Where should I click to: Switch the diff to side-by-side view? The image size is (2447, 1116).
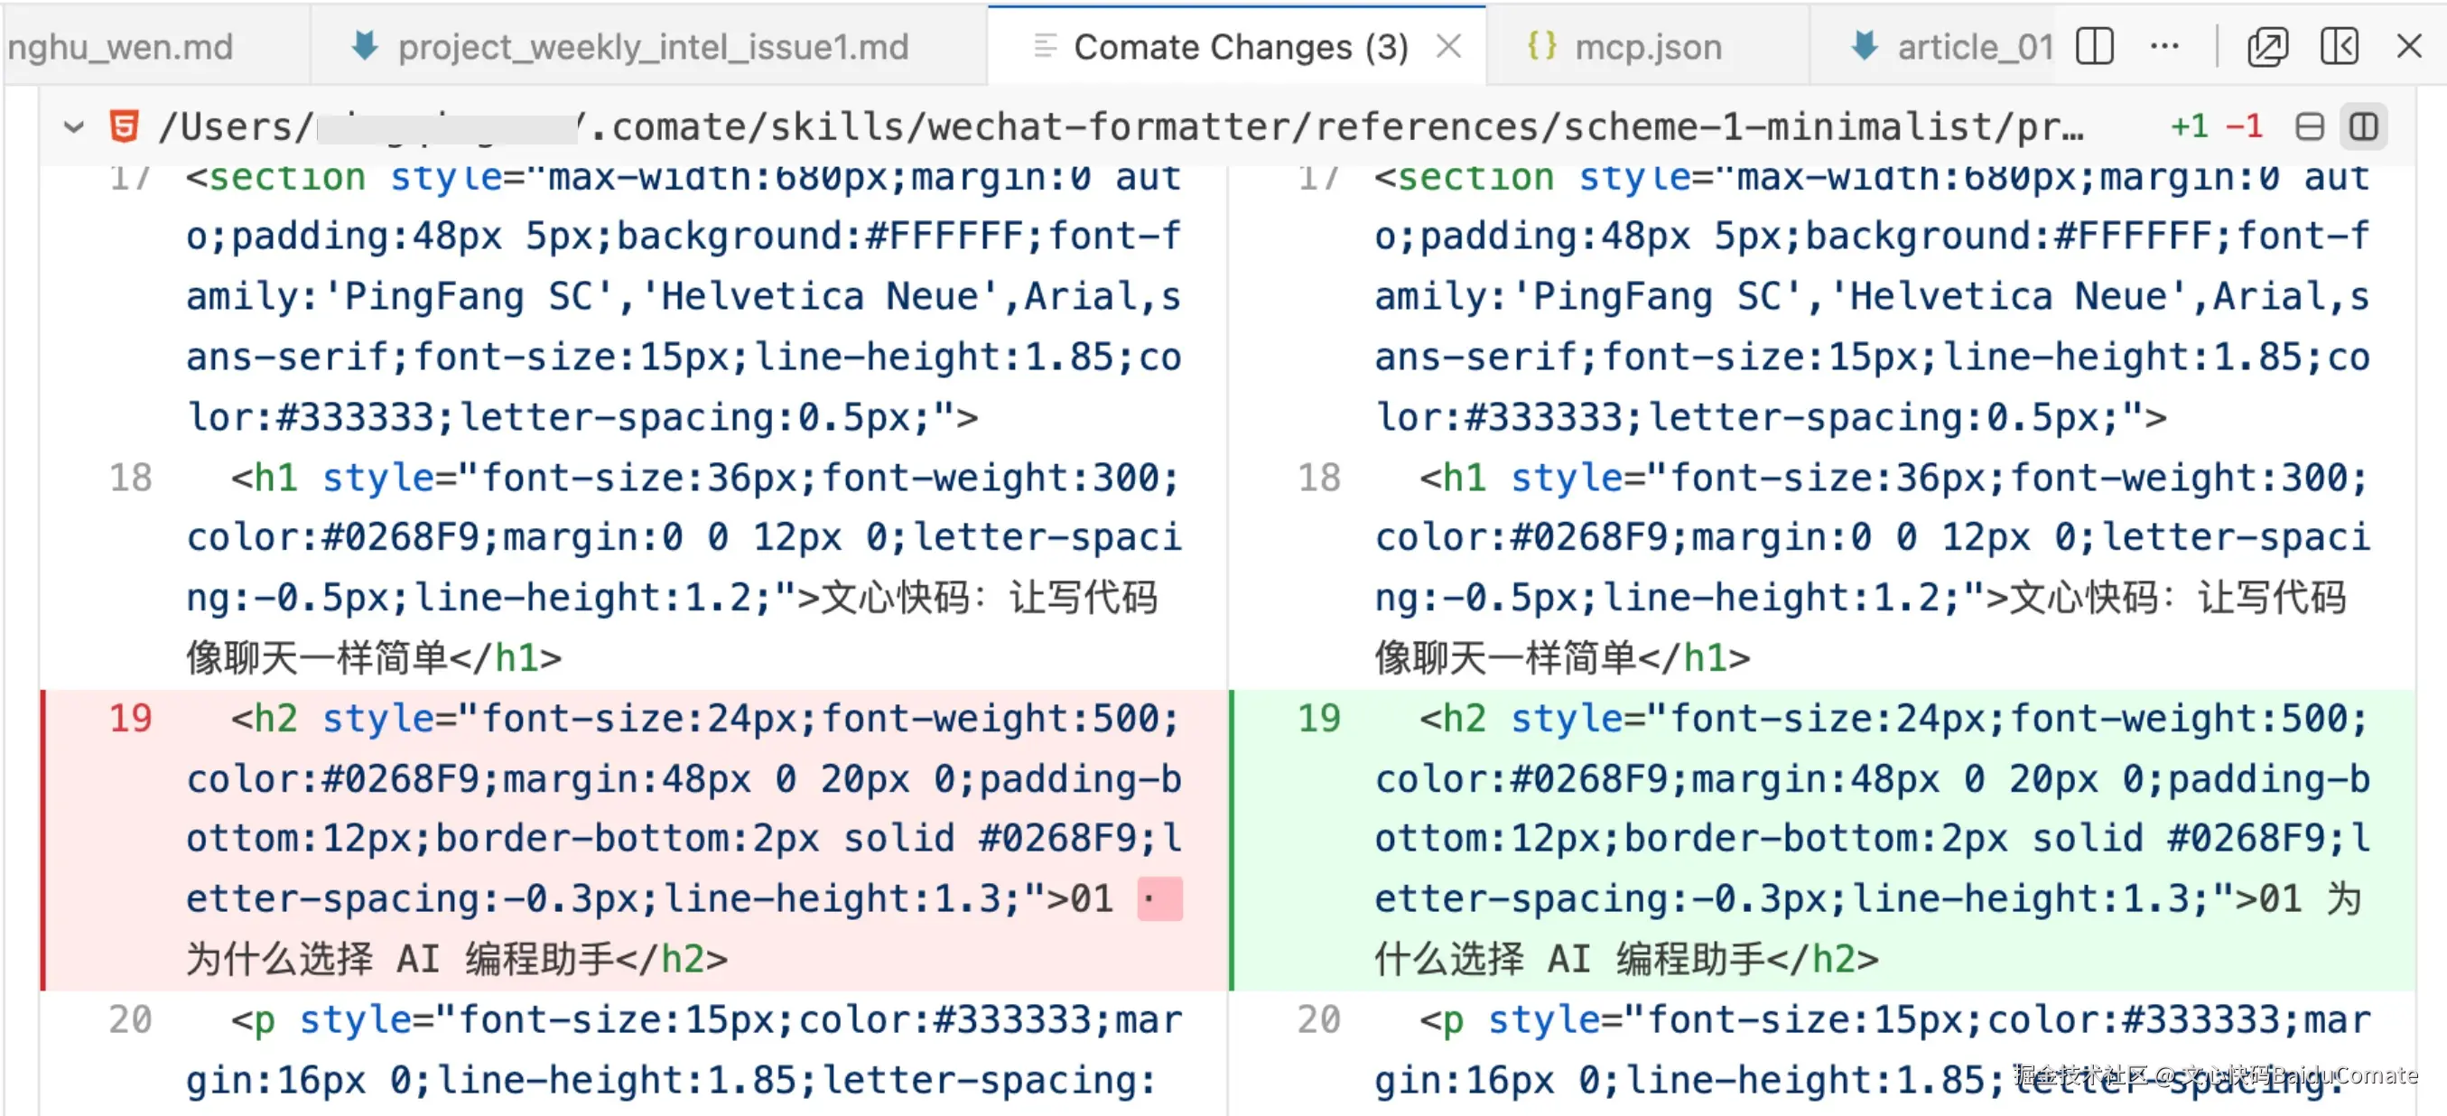coord(2363,126)
